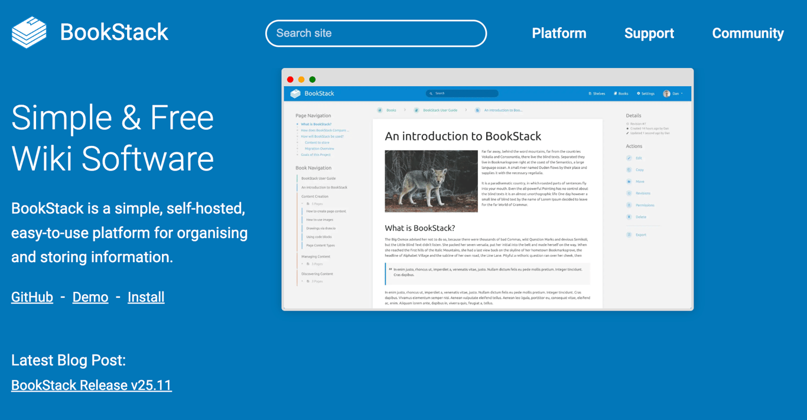Open the Install link
807x420 pixels.
click(146, 297)
